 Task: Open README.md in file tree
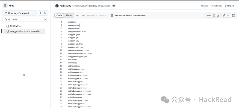(x=16, y=26)
